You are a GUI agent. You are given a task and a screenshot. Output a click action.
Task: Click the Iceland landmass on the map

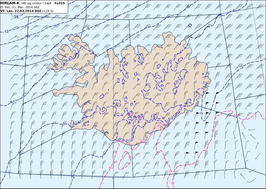coord(129,88)
